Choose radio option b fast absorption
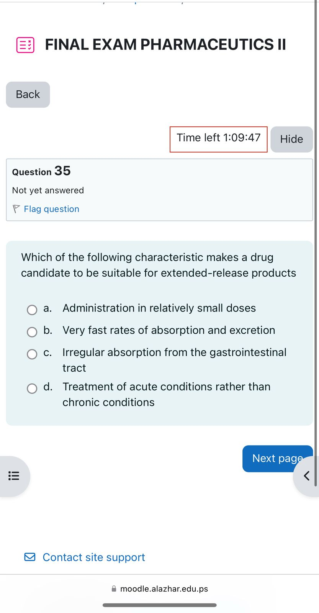 32,332
